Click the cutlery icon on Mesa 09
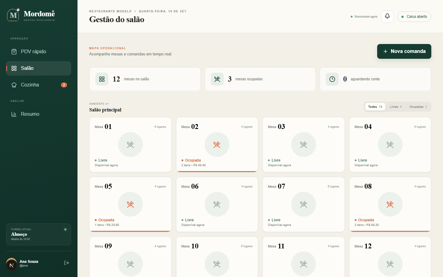 pos(130,264)
